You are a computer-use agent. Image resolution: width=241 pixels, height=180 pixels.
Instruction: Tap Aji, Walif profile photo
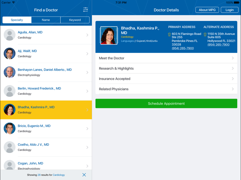point(10,53)
